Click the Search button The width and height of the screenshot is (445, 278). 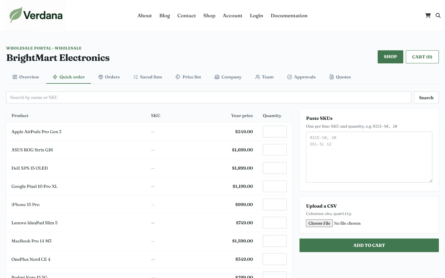coord(426,98)
